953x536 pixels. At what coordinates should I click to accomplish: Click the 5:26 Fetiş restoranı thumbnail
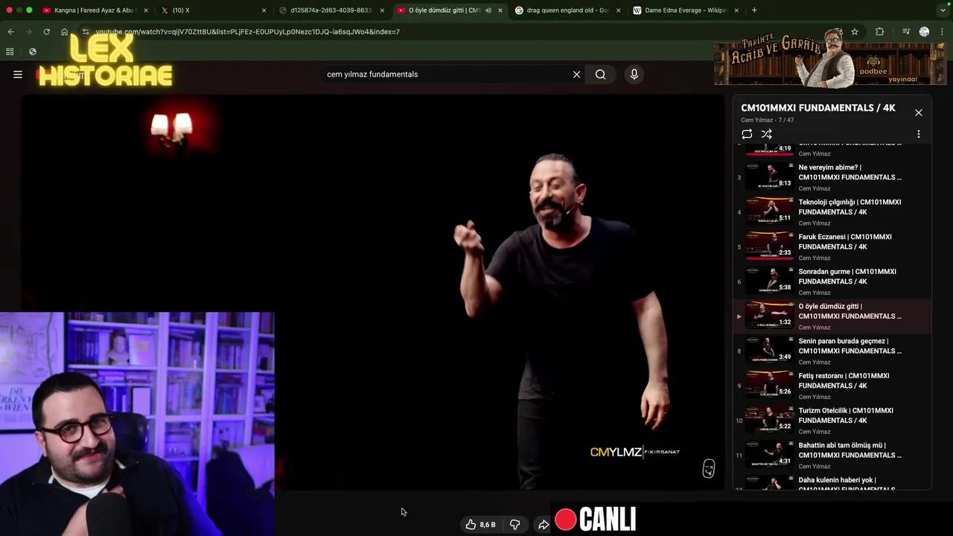(x=770, y=384)
